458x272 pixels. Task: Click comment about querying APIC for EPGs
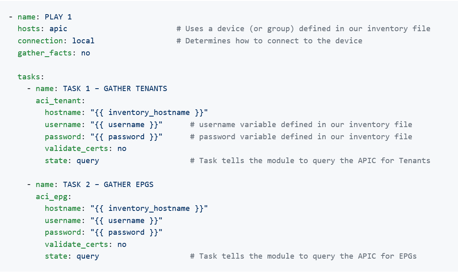pos(303,256)
